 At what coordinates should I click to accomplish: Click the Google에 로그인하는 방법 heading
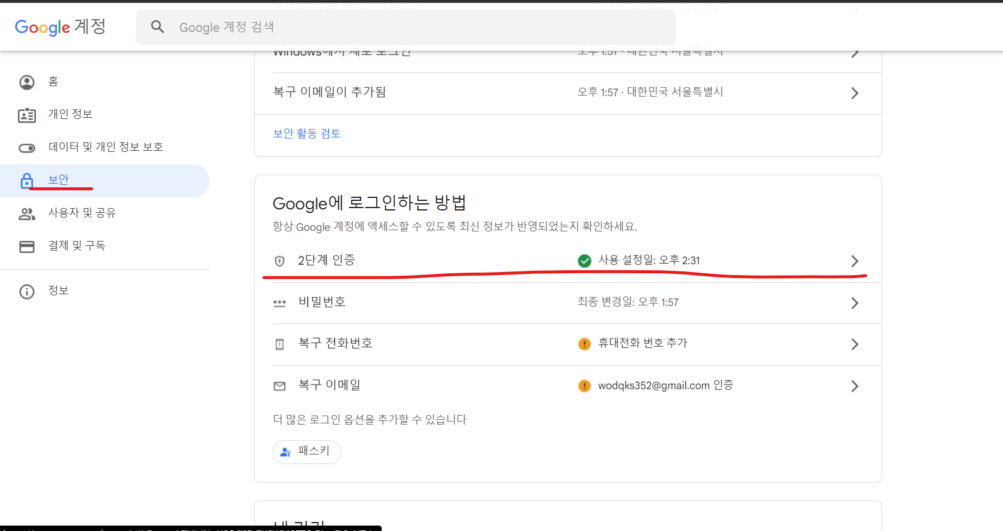pos(370,203)
